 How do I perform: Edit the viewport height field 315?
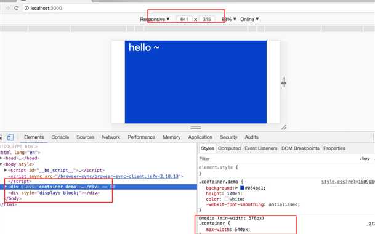tap(207, 19)
